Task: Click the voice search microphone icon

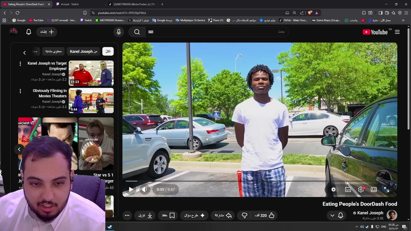Action: point(119,32)
